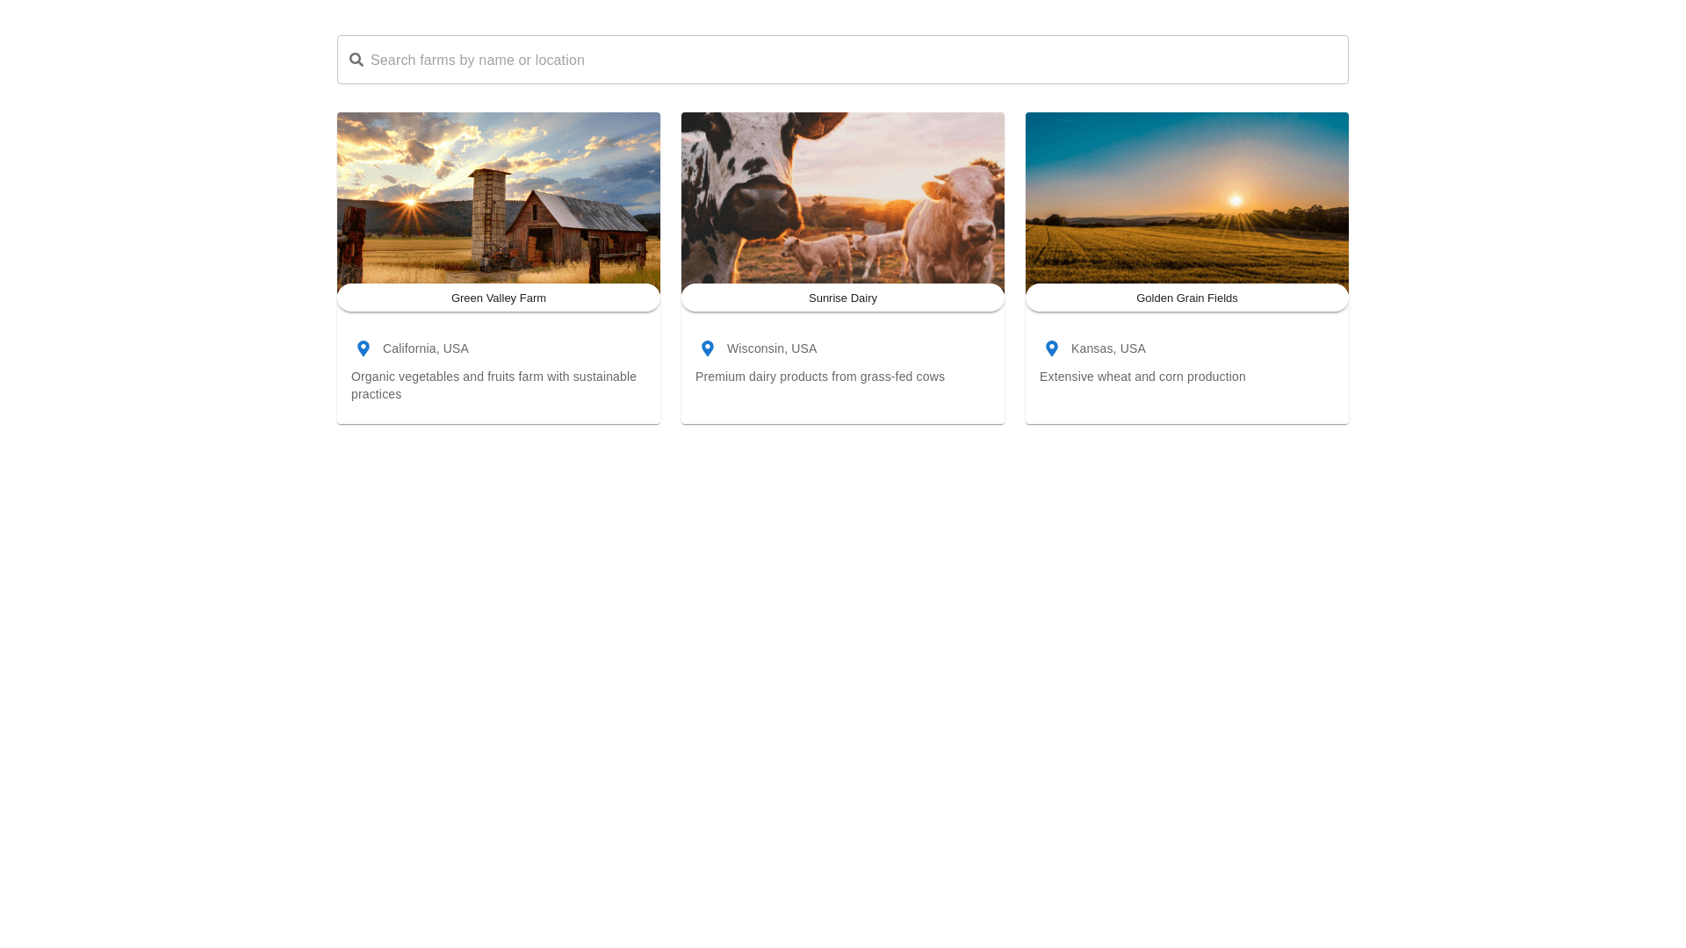Click the Kansas, USA location text
Viewport: 1686px width, 948px height.
1108,348
